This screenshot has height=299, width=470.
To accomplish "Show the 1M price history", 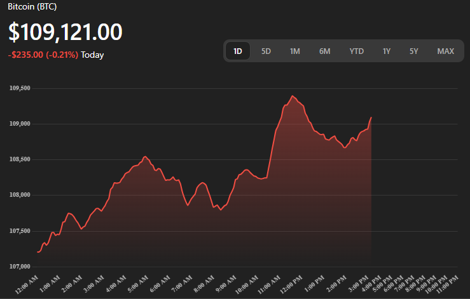I will (x=294, y=51).
